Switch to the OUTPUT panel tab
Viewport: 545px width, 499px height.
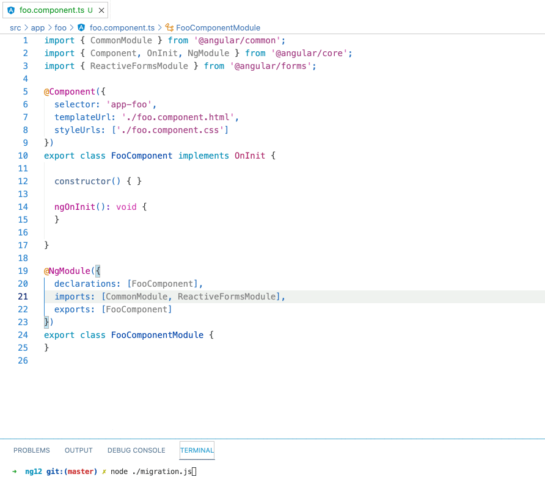pos(79,450)
